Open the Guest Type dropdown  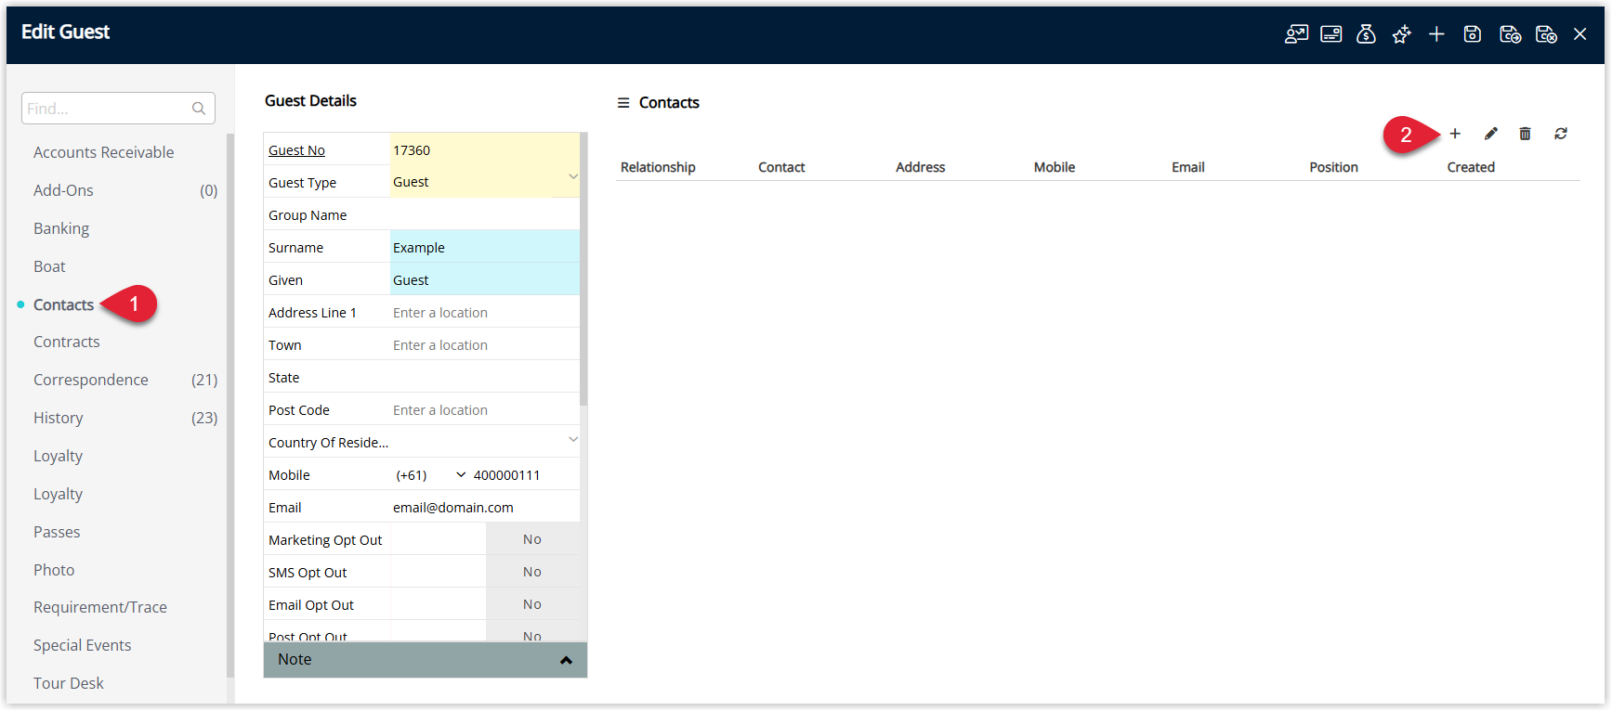[573, 176]
